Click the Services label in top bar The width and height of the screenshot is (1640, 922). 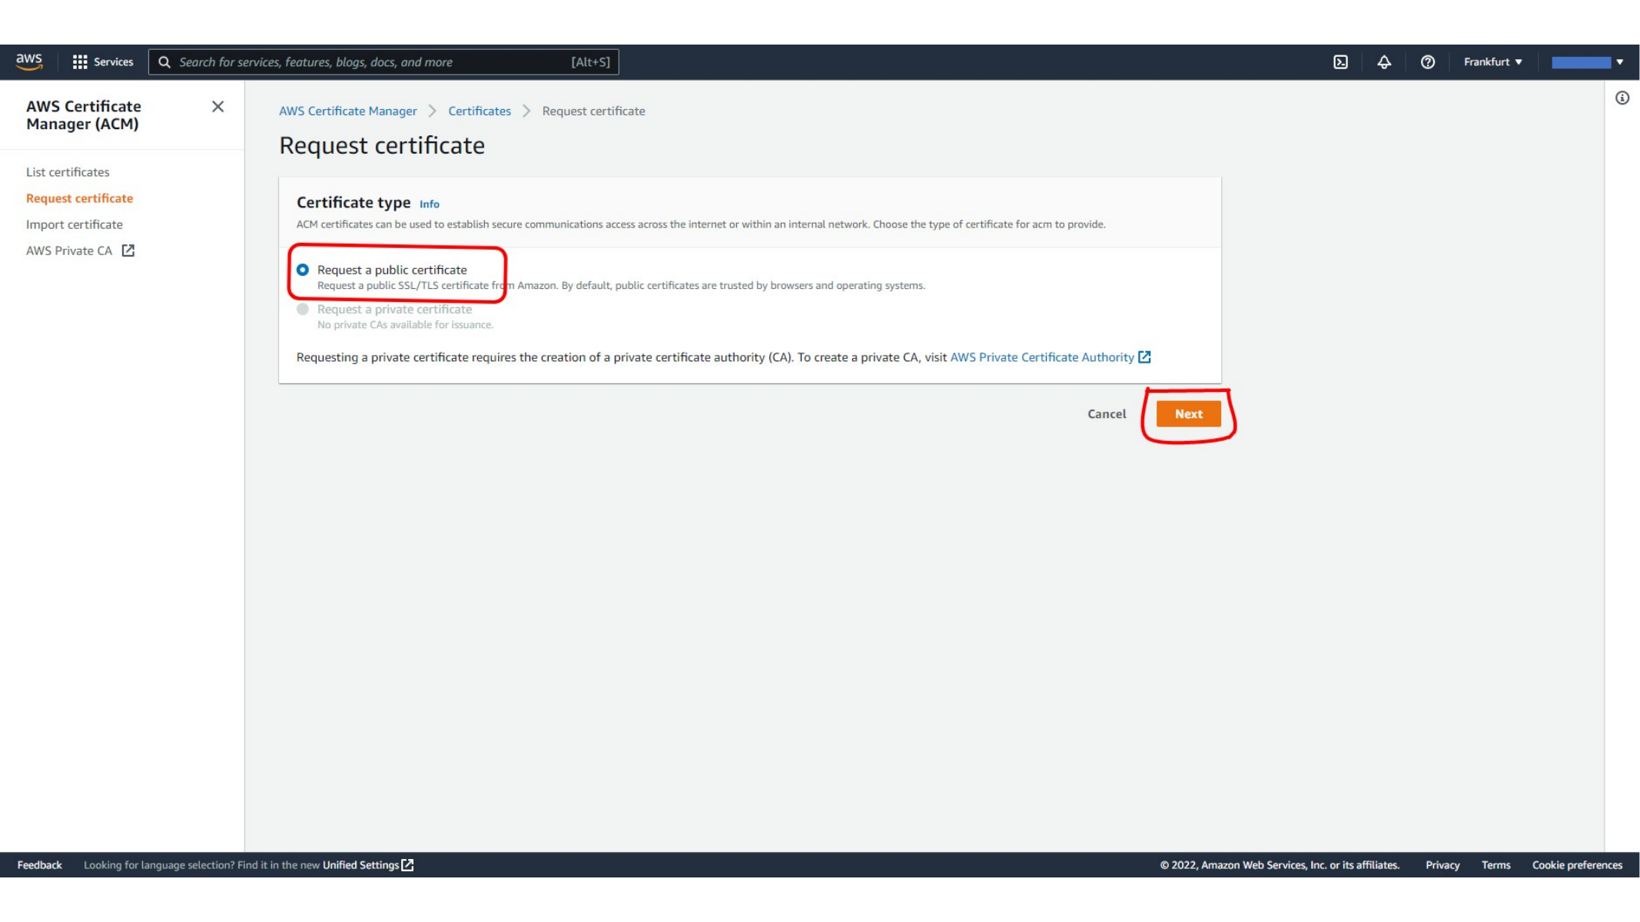tap(114, 62)
